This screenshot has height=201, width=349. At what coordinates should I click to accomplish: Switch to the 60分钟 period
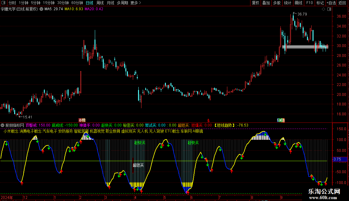(x=77, y=3)
